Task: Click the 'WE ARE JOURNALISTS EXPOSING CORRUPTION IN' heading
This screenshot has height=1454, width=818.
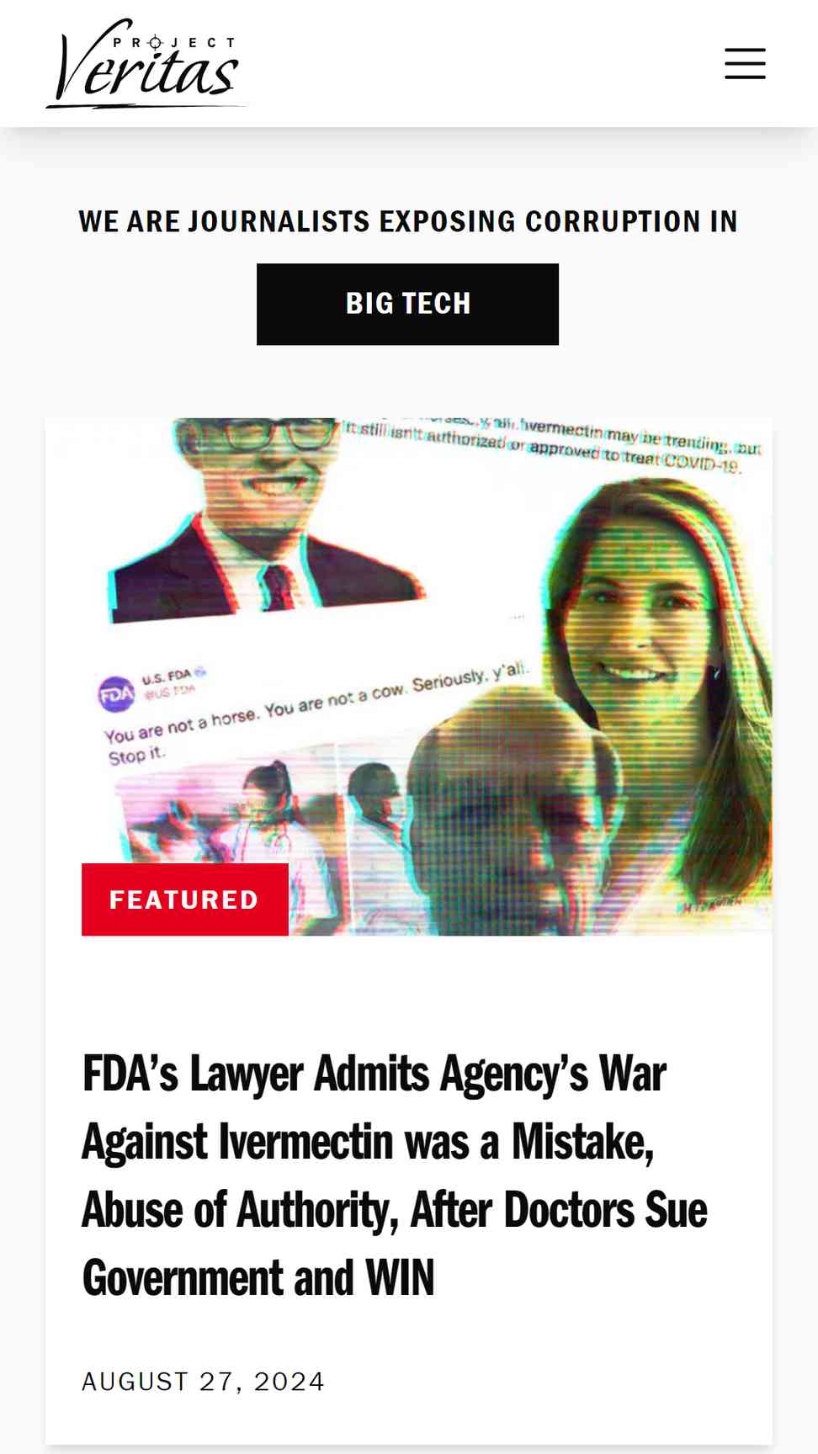Action: click(x=408, y=221)
